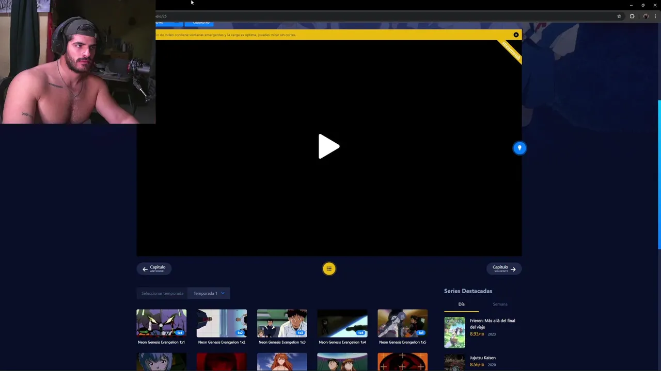Click the Neon Genesis Evangelion 1x1 title

pyautogui.click(x=161, y=342)
